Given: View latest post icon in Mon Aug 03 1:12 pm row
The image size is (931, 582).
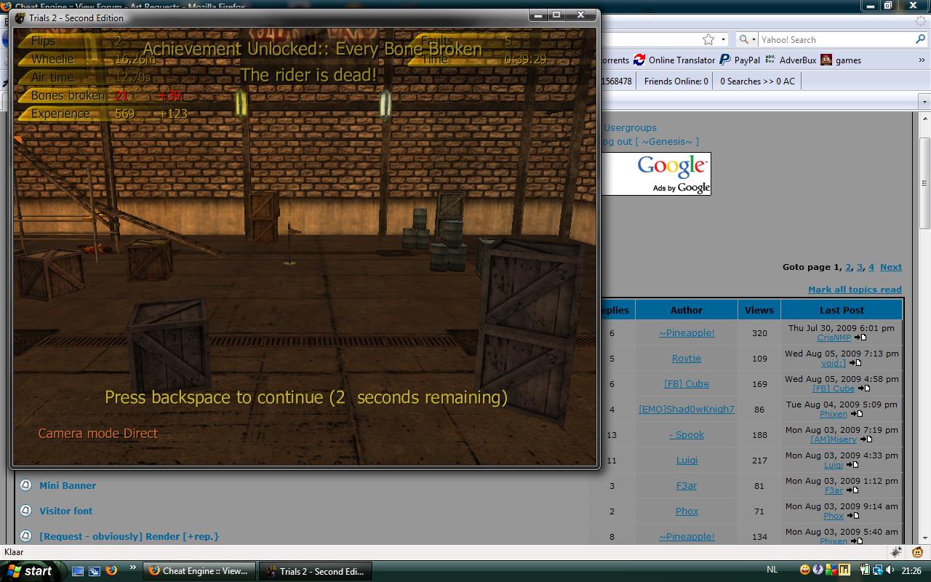Looking at the screenshot, I should (x=852, y=490).
